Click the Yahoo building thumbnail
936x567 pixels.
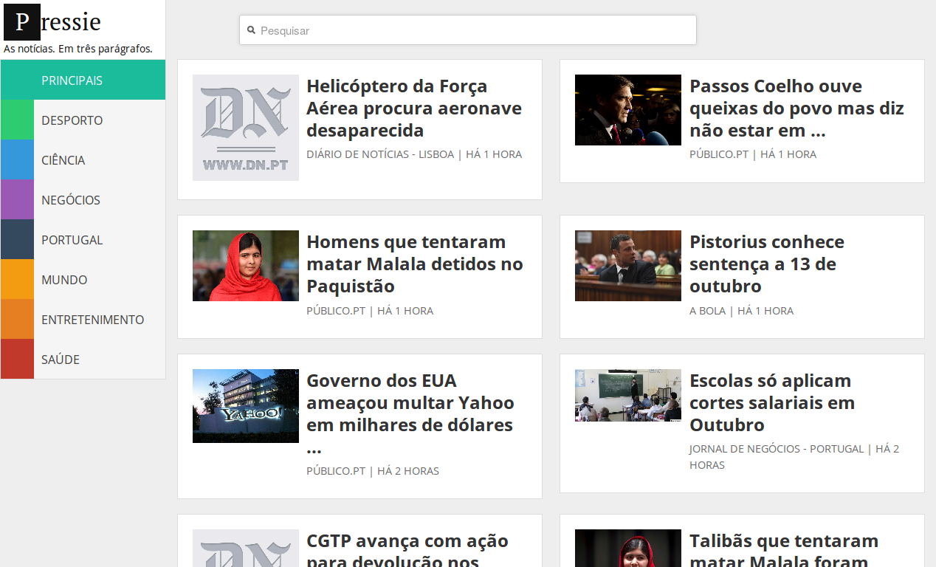tap(245, 406)
